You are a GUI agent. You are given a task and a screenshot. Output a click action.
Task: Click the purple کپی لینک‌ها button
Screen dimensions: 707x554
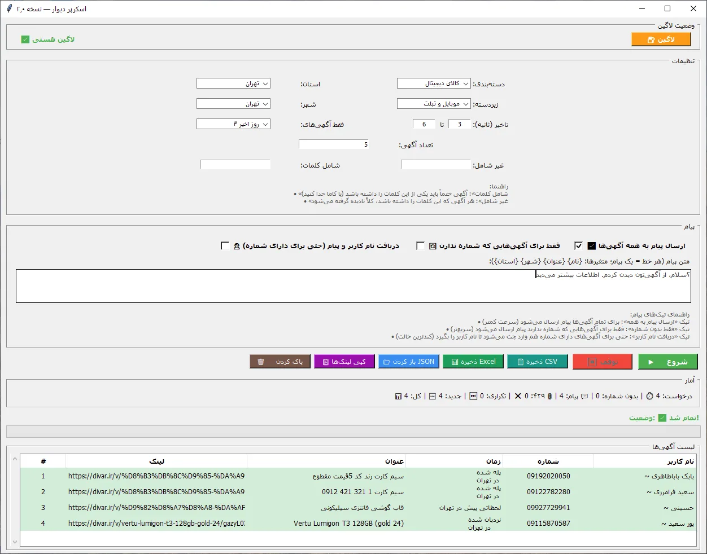344,362
